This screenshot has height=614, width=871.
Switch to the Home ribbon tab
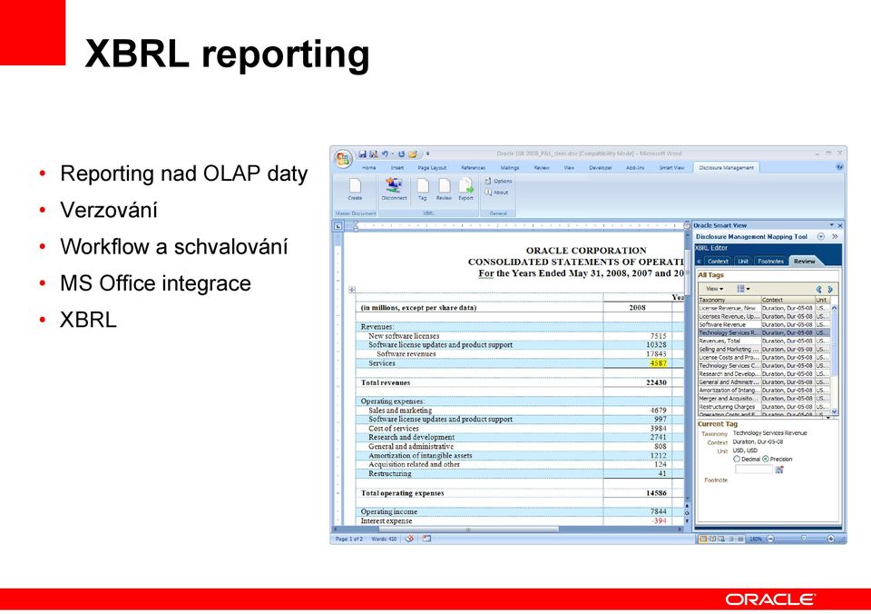(x=369, y=167)
